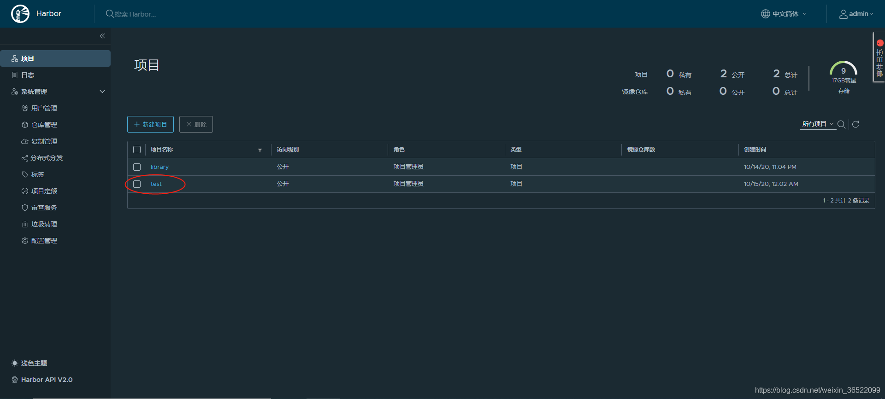
Task: Go to 配置管理
Action: tap(44, 241)
